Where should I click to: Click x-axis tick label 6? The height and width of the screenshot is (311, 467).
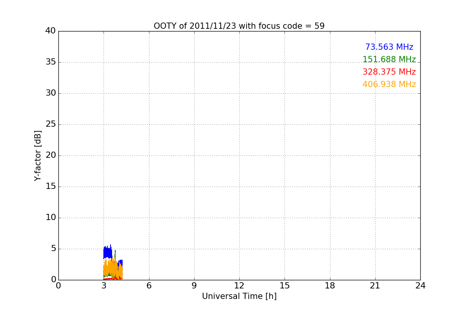pyautogui.click(x=149, y=285)
